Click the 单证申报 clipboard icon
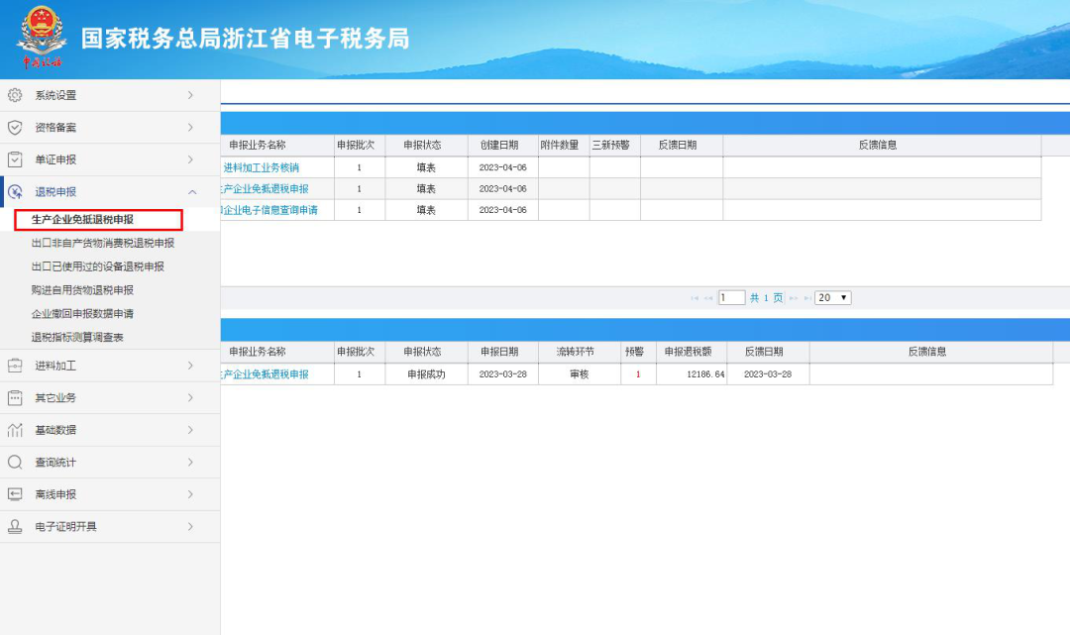Viewport: 1070px width, 635px height. [14, 159]
